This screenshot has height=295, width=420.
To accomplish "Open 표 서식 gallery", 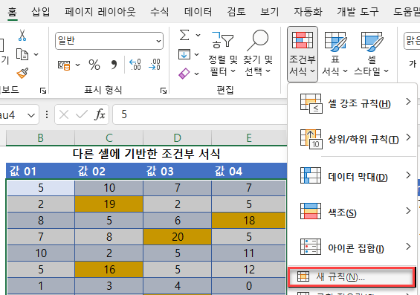I will click(x=335, y=54).
